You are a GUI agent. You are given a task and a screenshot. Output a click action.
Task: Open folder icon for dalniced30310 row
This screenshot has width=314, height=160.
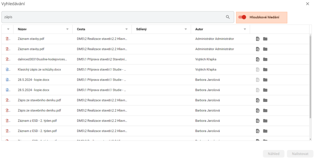tap(265, 59)
